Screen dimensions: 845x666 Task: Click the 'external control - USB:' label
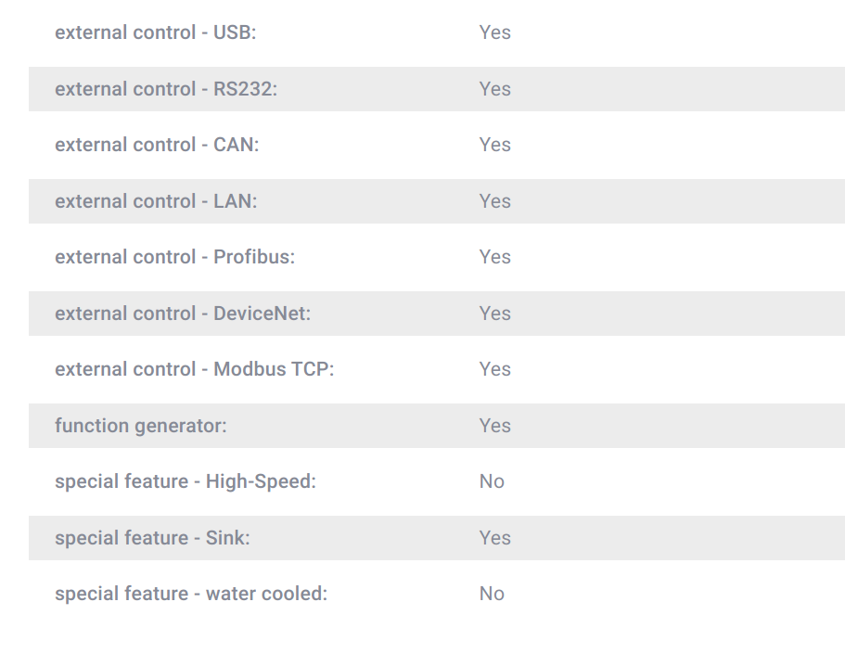155,32
